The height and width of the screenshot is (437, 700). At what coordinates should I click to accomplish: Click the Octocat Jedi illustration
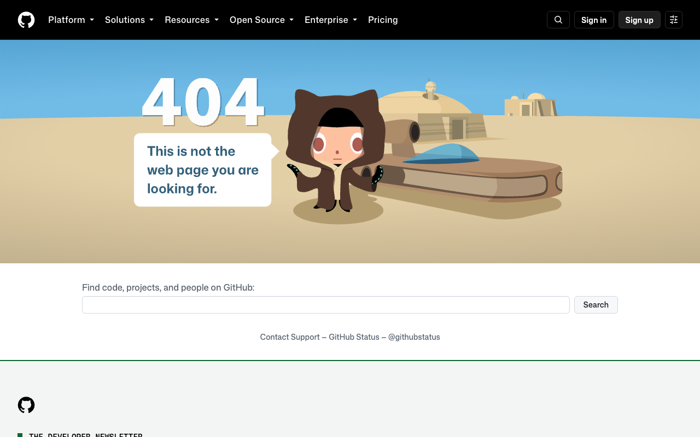click(336, 150)
